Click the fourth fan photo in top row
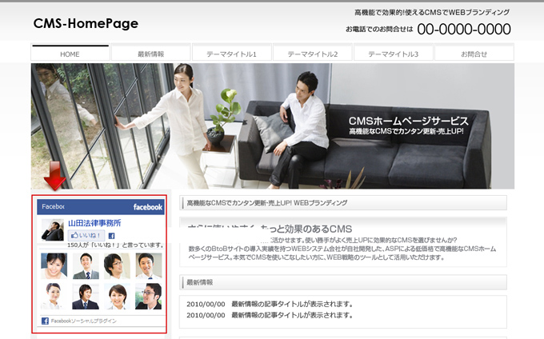Image resolution: width=544 pixels, height=339 pixels. 148,265
